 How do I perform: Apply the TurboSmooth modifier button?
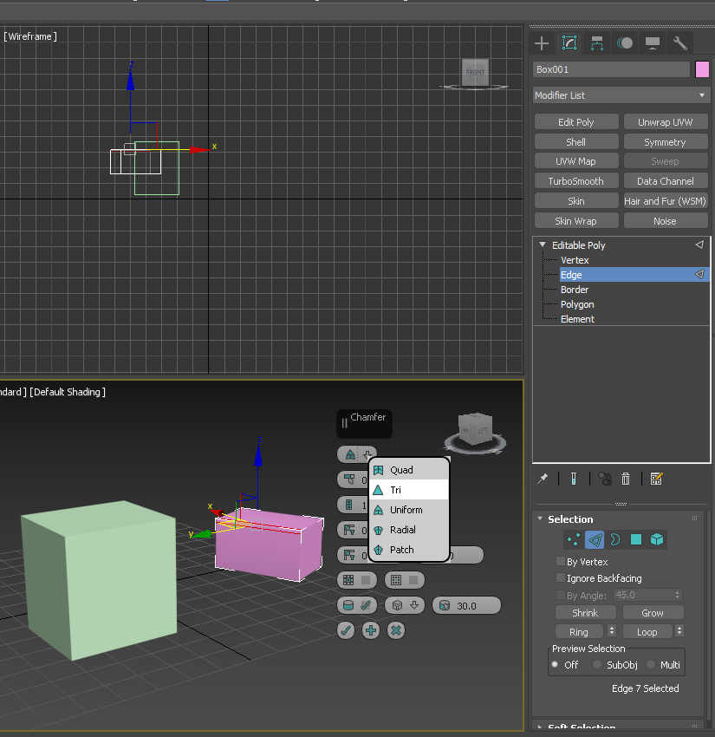575,180
